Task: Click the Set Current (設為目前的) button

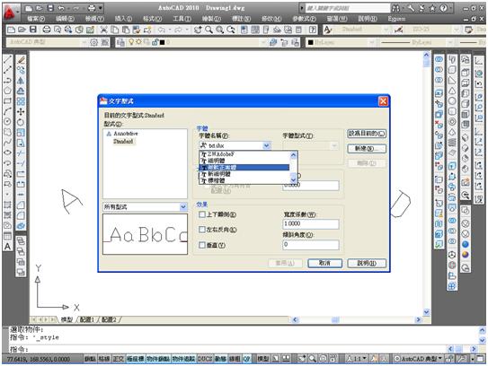Action: click(x=367, y=134)
